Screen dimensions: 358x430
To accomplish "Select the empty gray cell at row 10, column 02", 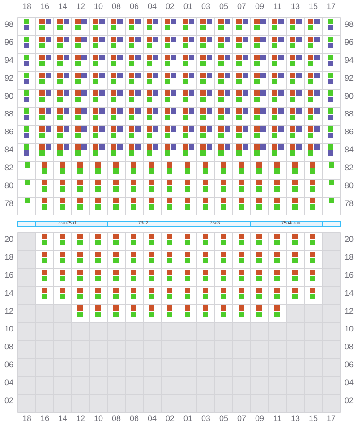I will click(170, 331).
